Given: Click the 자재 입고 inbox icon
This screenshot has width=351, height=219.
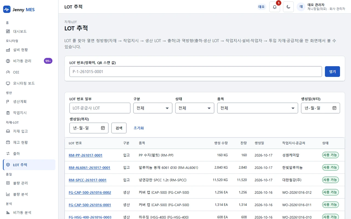Looking at the screenshot, I should (x=8, y=131).
